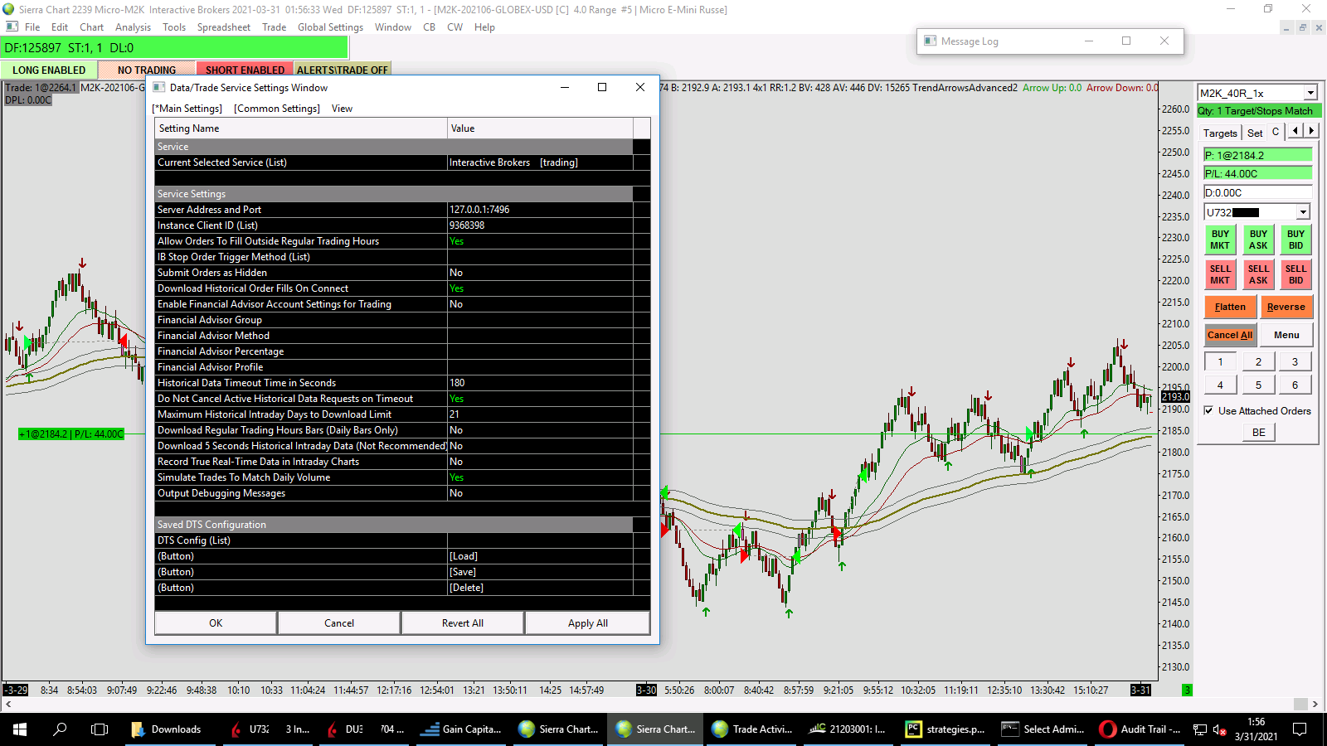Select the Targets tab in trade window
The image size is (1327, 746).
1220,133
